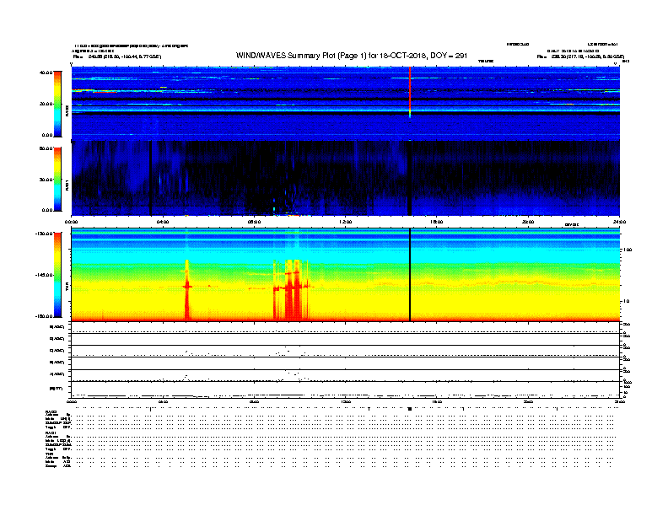The image size is (668, 516).
Task: Click the 30.00 label on RAD1 color scale
Action: pos(46,180)
